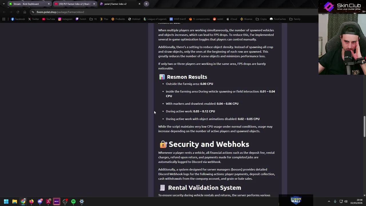The width and height of the screenshot is (366, 206).
Task: Open the Twitch bookmark
Action: (81, 19)
